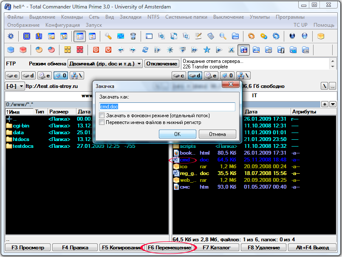Select drive e in left panel
This screenshot has height=257, width=342.
point(45,76)
